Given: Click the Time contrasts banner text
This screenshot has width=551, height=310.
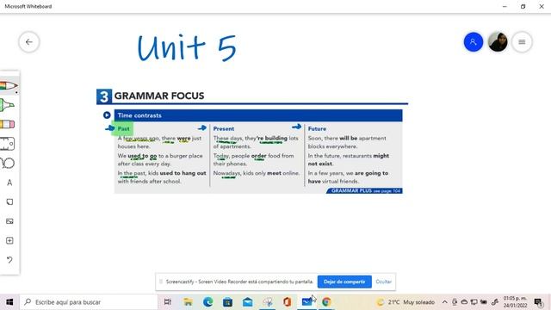Looking at the screenshot, I should [x=139, y=115].
